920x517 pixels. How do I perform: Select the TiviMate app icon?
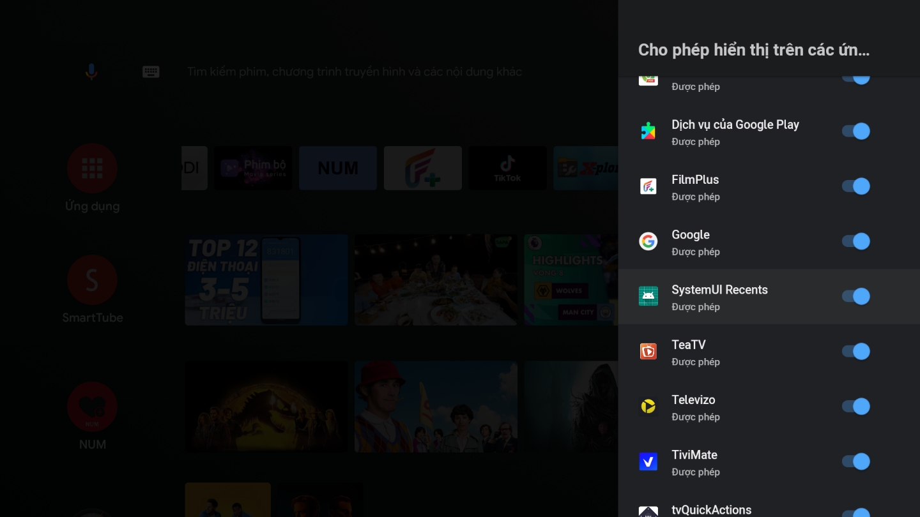coord(648,461)
